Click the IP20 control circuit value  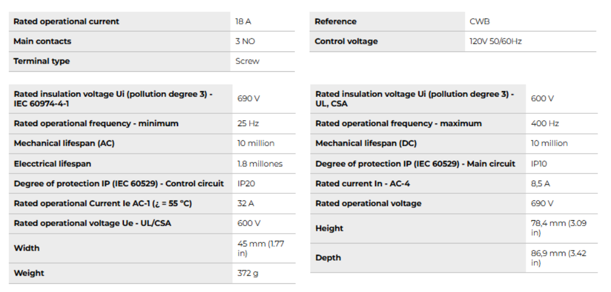tap(246, 184)
